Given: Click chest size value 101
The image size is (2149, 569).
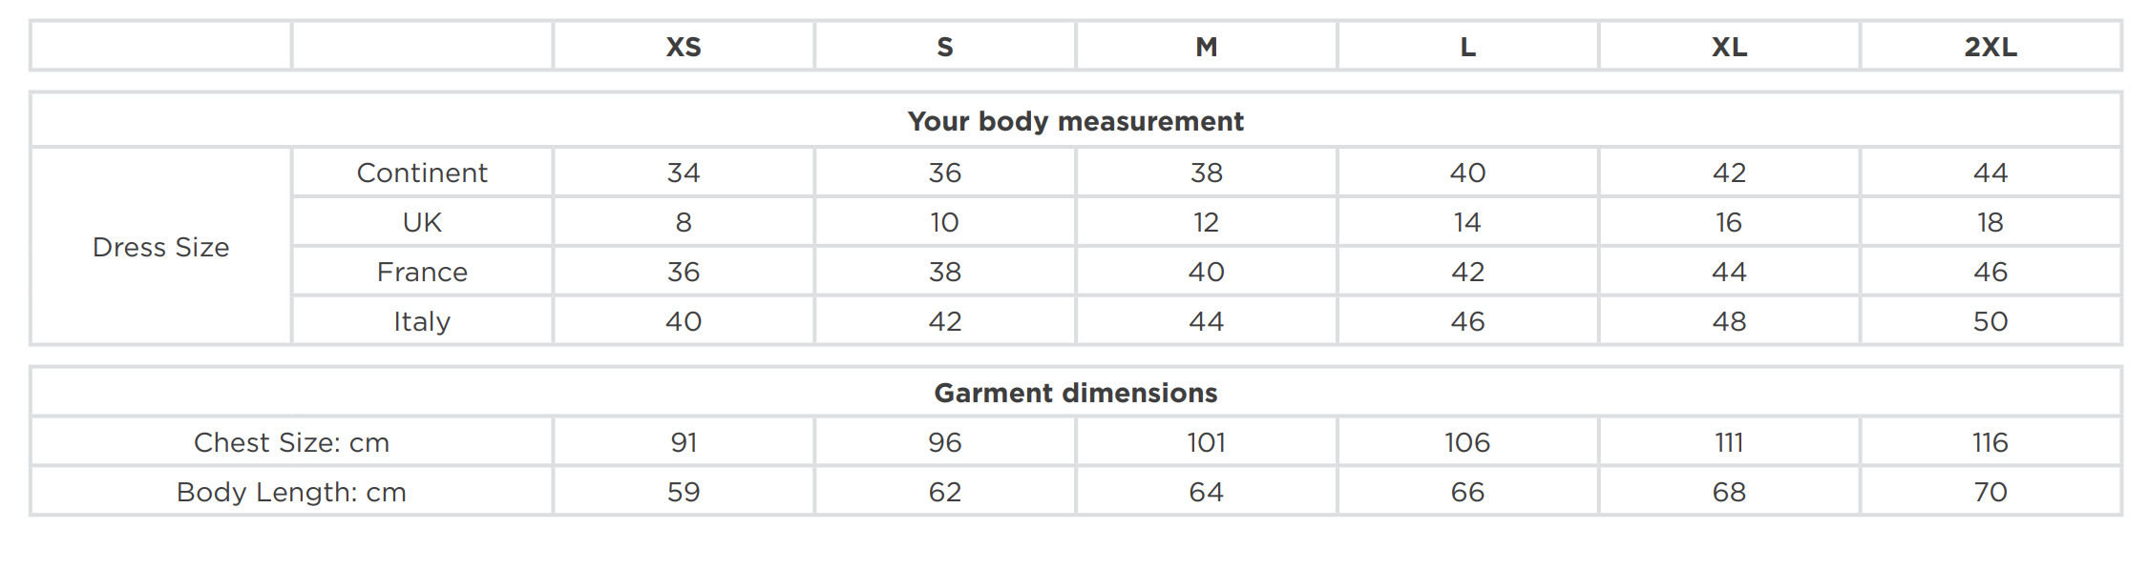Looking at the screenshot, I should pyautogui.click(x=1207, y=442).
